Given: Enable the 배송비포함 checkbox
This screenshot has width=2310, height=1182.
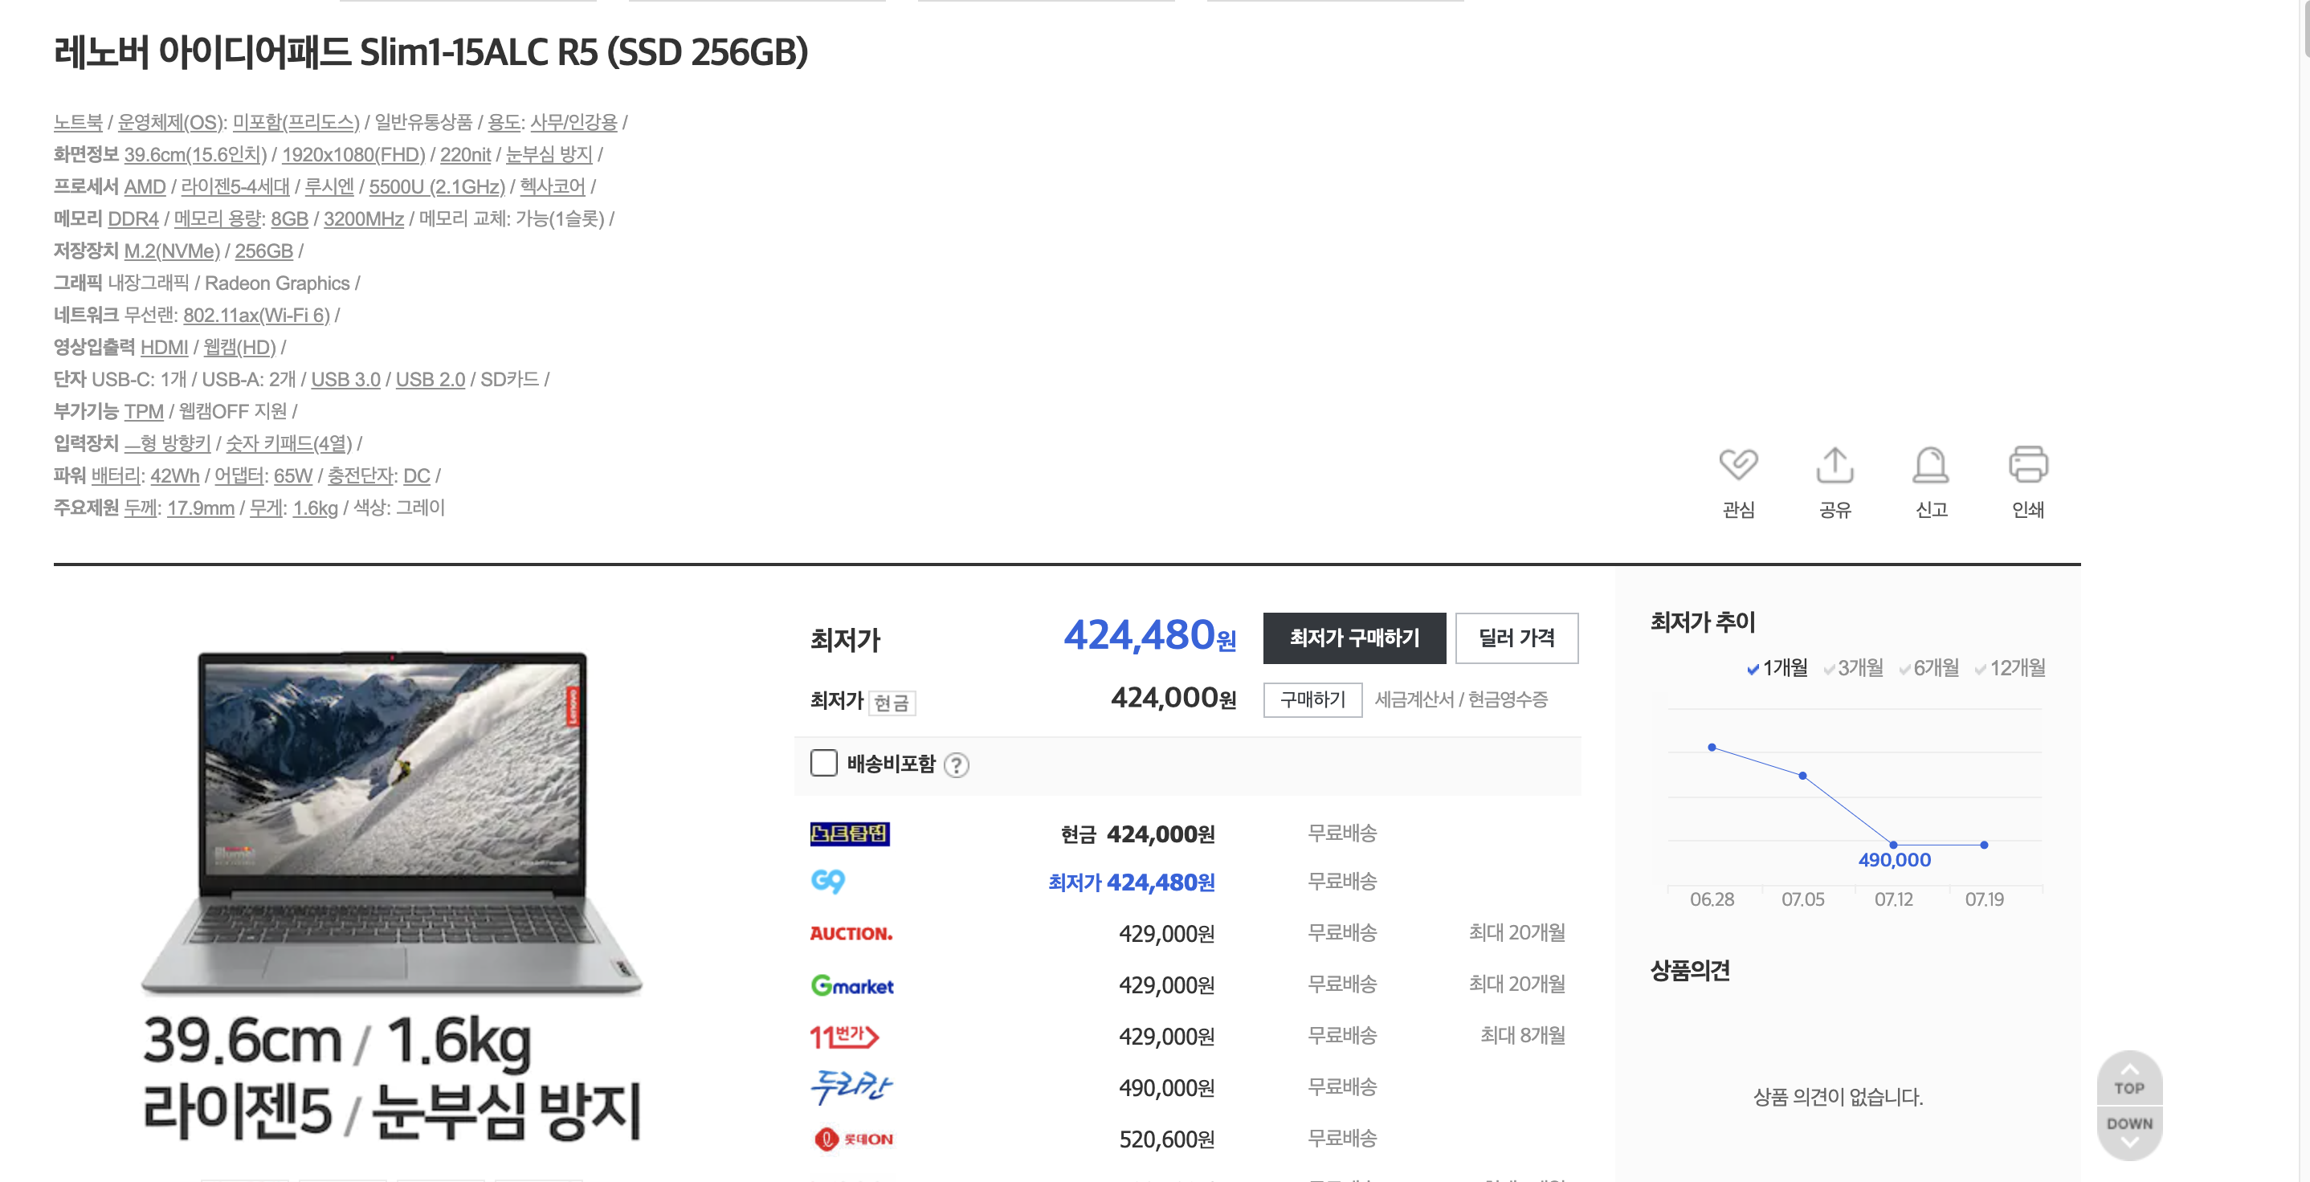Looking at the screenshot, I should [x=823, y=763].
